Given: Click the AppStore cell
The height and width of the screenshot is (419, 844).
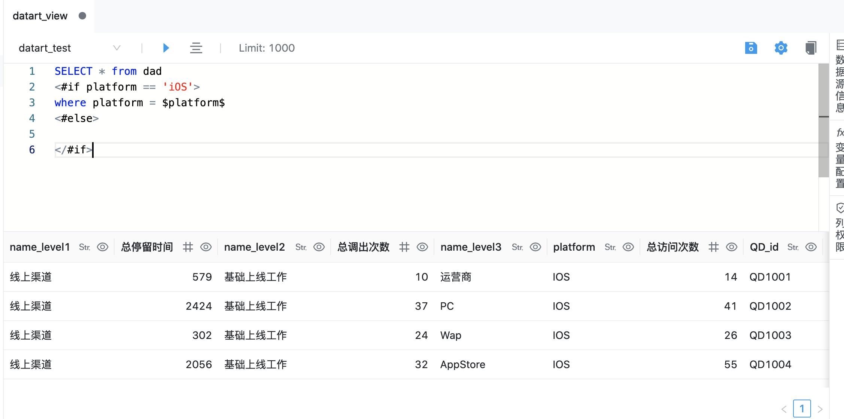Looking at the screenshot, I should (462, 364).
